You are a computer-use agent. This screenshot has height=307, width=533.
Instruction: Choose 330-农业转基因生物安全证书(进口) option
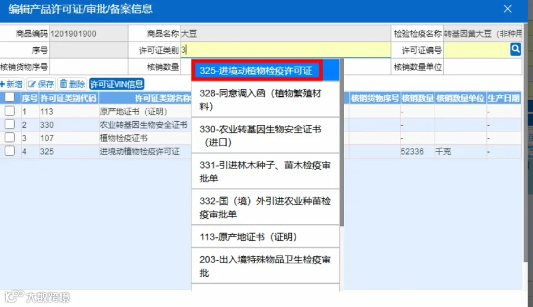(265, 135)
